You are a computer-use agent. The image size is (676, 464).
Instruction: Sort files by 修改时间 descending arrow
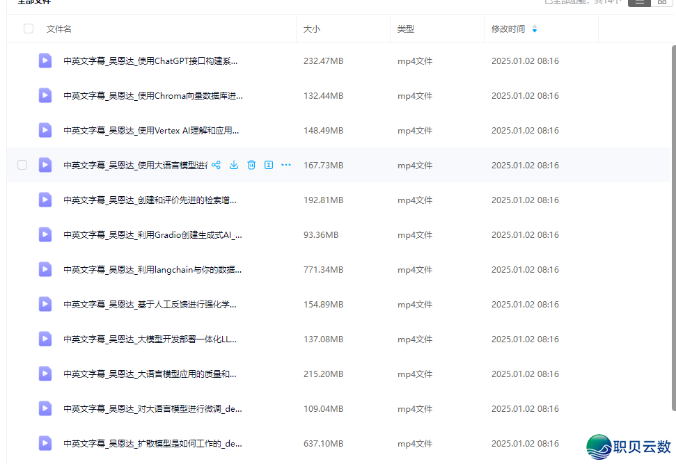click(535, 31)
